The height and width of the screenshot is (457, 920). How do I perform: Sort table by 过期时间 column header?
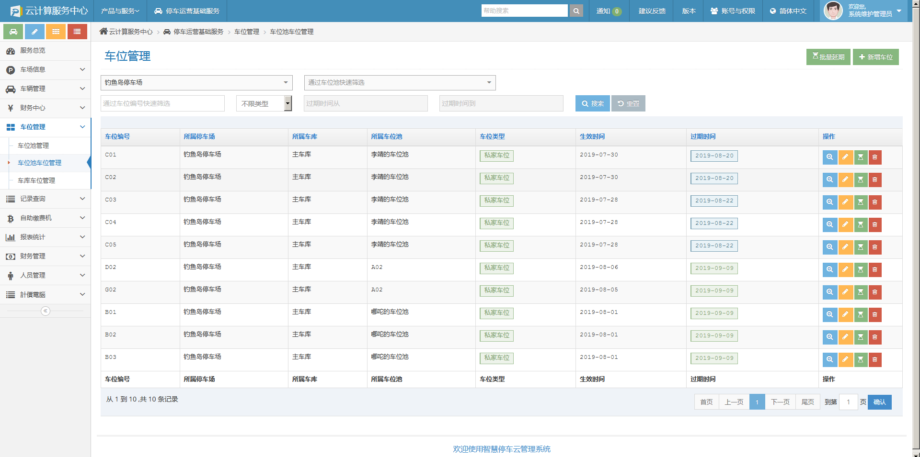pos(703,137)
